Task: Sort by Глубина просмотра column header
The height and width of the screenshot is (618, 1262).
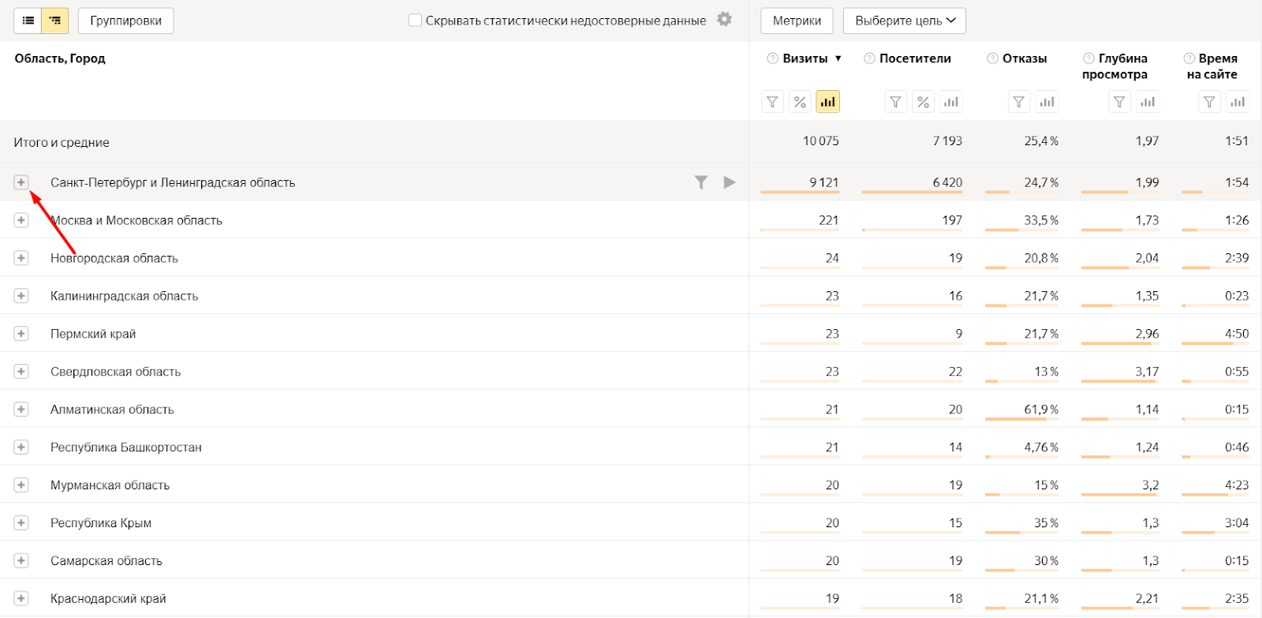Action: (1115, 66)
